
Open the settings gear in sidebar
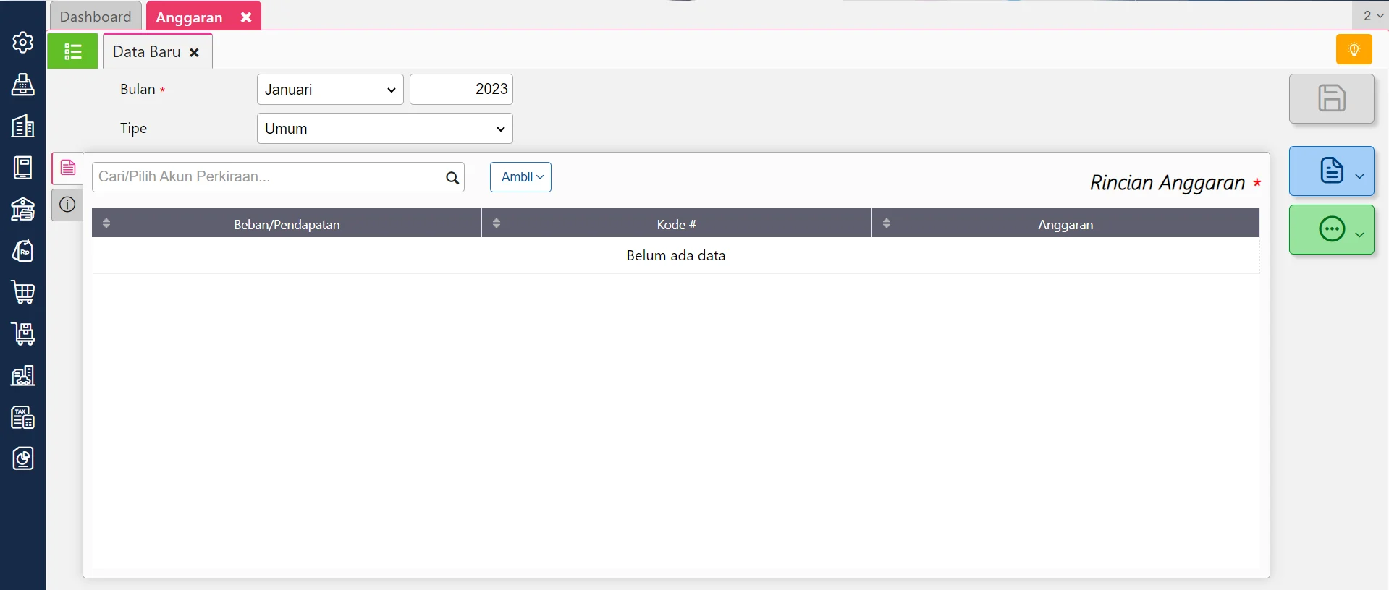[x=22, y=43]
